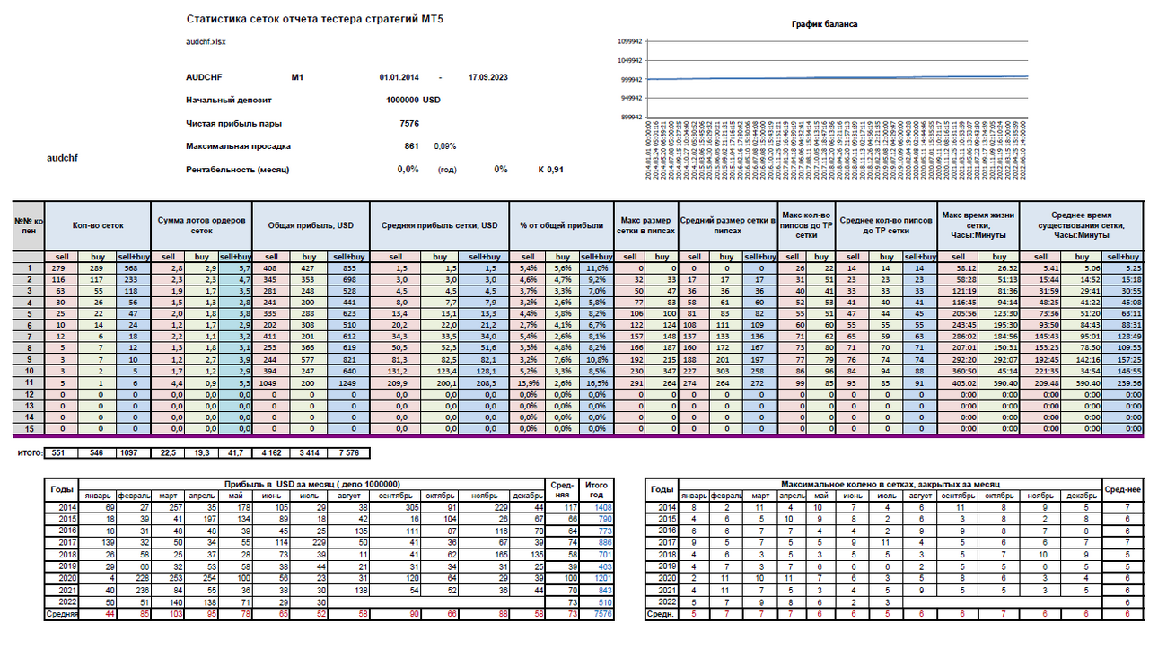Click the deposit value 1000000 USD
1158x649 pixels.
click(414, 101)
